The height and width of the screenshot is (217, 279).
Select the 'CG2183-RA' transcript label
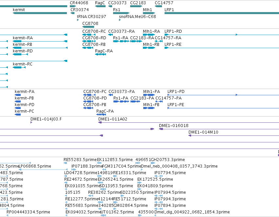pos(142,38)
